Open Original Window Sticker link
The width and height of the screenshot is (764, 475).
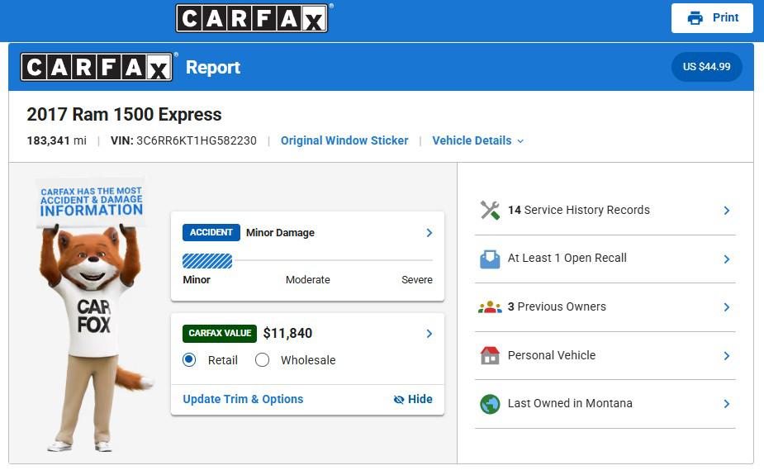click(x=344, y=140)
